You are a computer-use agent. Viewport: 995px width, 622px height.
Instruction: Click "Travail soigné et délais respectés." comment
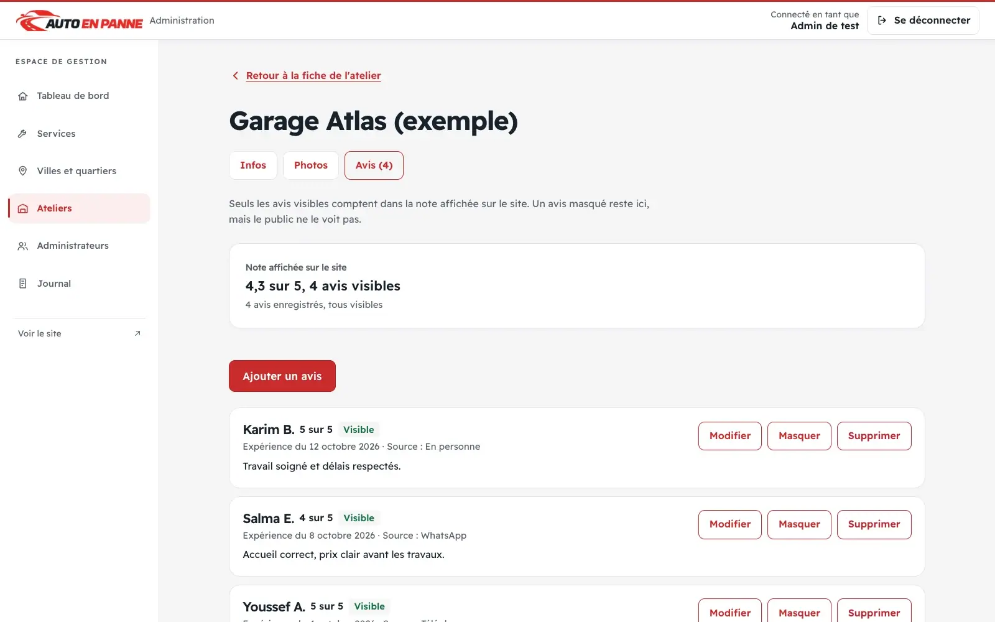coord(322,466)
